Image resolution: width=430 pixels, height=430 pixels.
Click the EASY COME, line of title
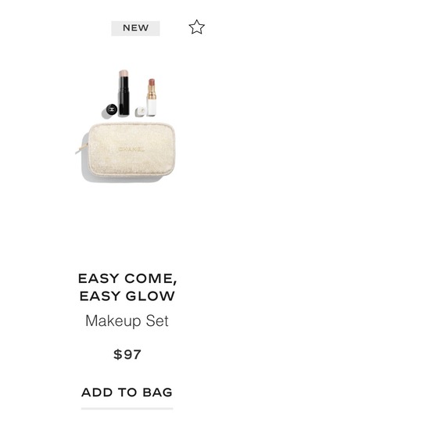tap(127, 278)
